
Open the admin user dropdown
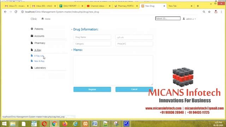pos(190,19)
